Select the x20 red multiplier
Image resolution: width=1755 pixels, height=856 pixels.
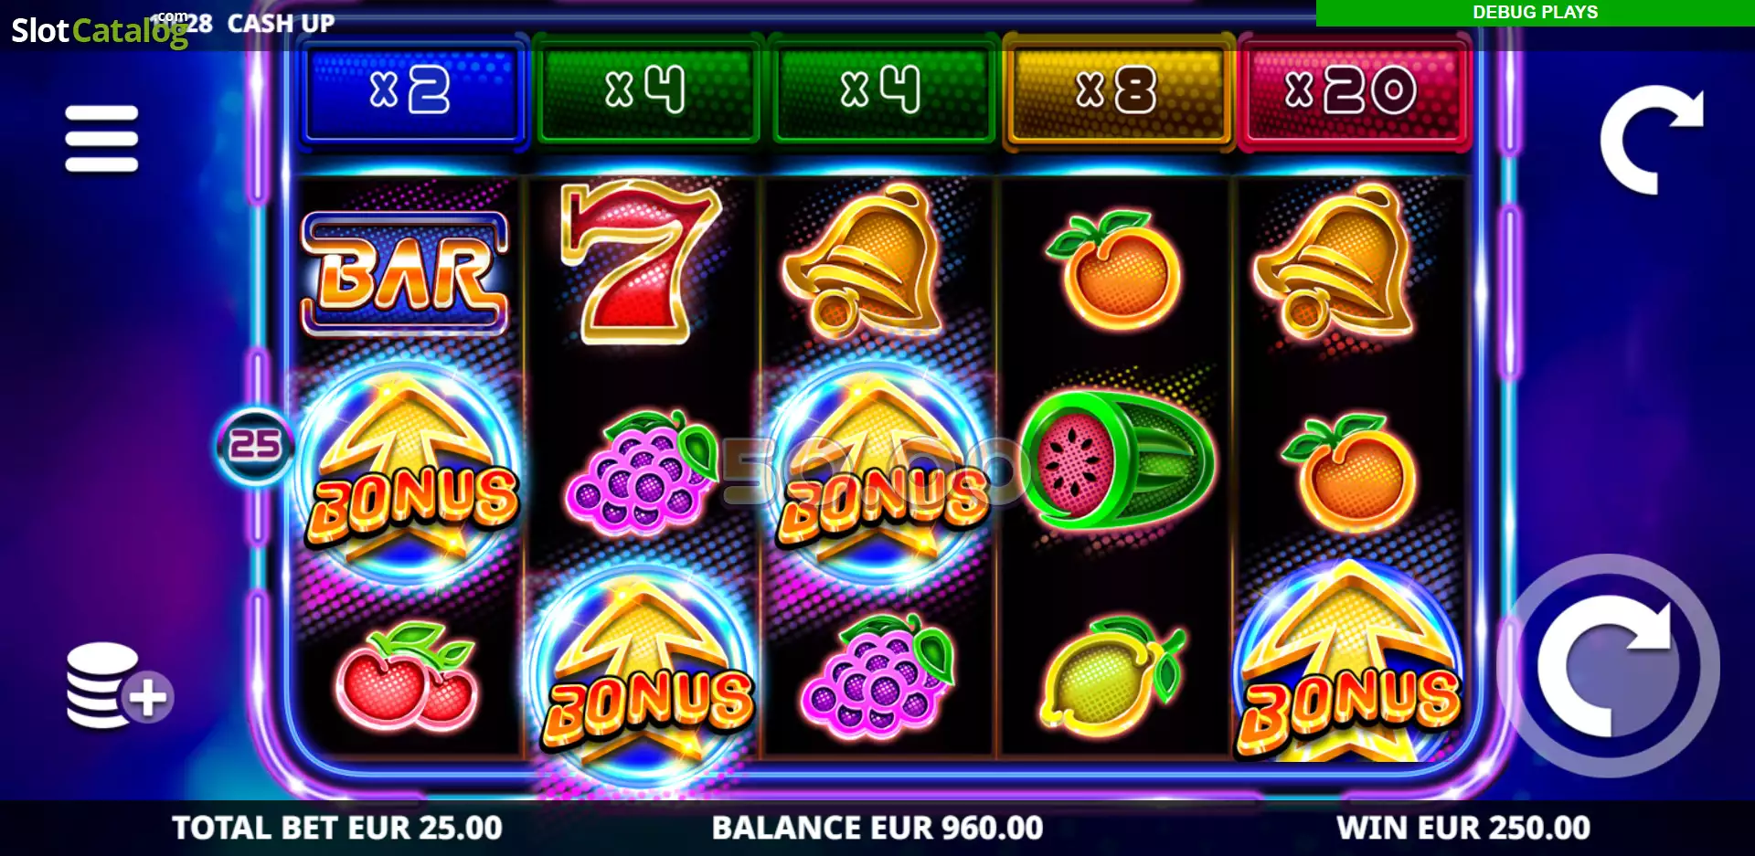pyautogui.click(x=1352, y=91)
